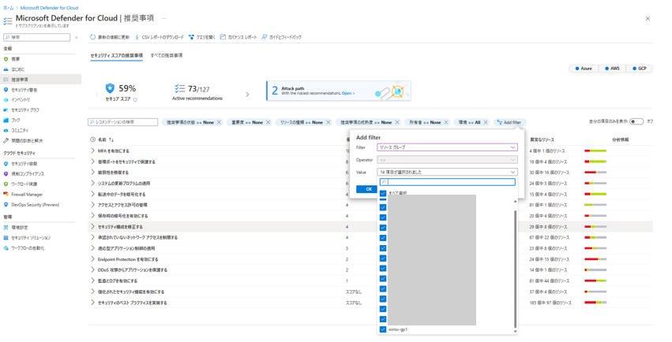Viewport: 672px width, 342px height.
Task: Click ガバナンス レポート in the toolbar
Action: [238, 37]
